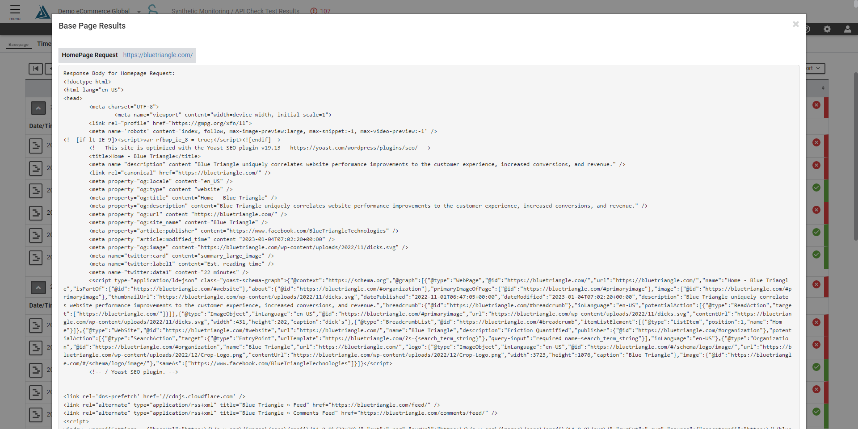858x429 pixels.
Task: Click the teal icon beside the site dropdown
Action: pos(153,9)
